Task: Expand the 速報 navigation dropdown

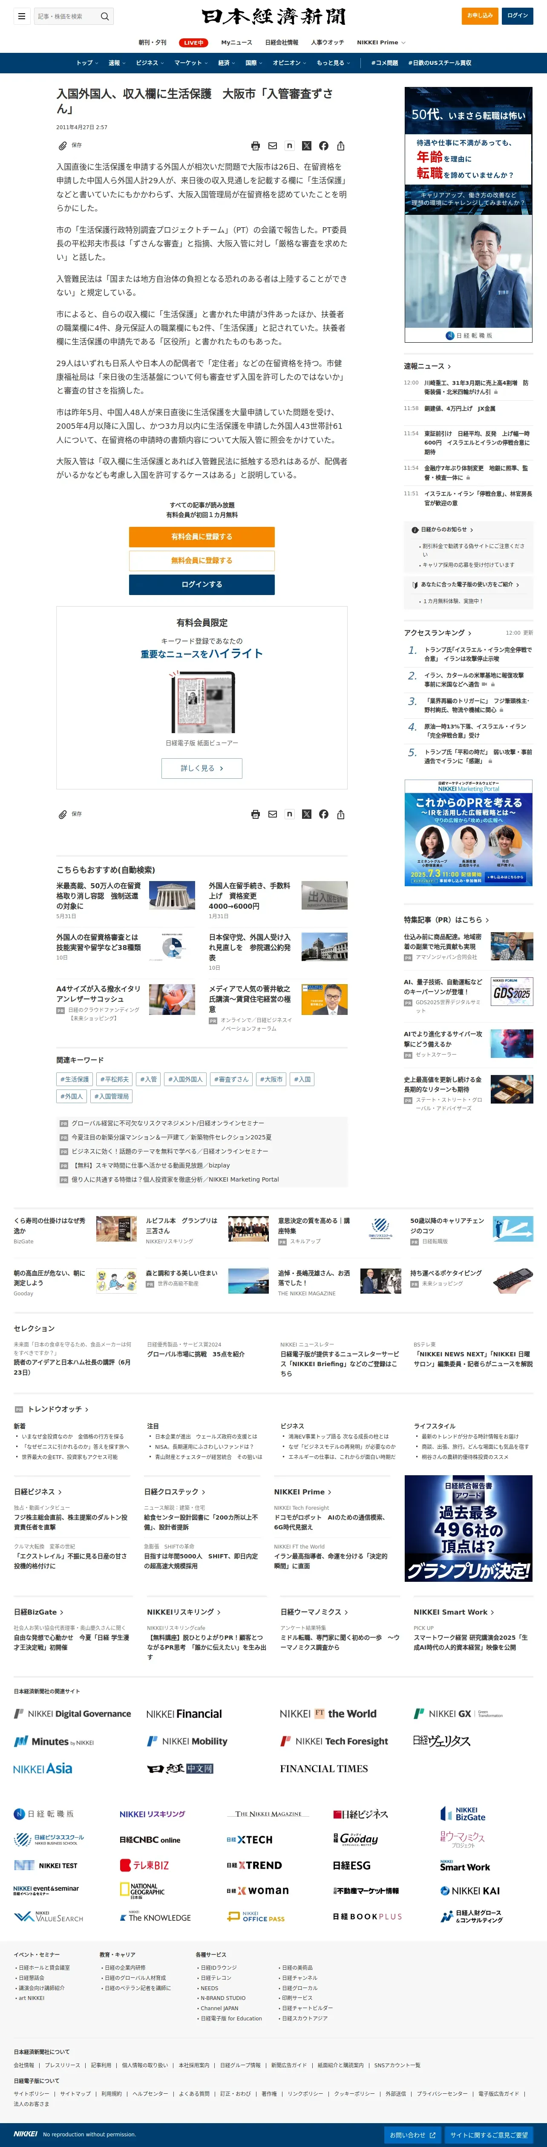Action: coord(117,63)
